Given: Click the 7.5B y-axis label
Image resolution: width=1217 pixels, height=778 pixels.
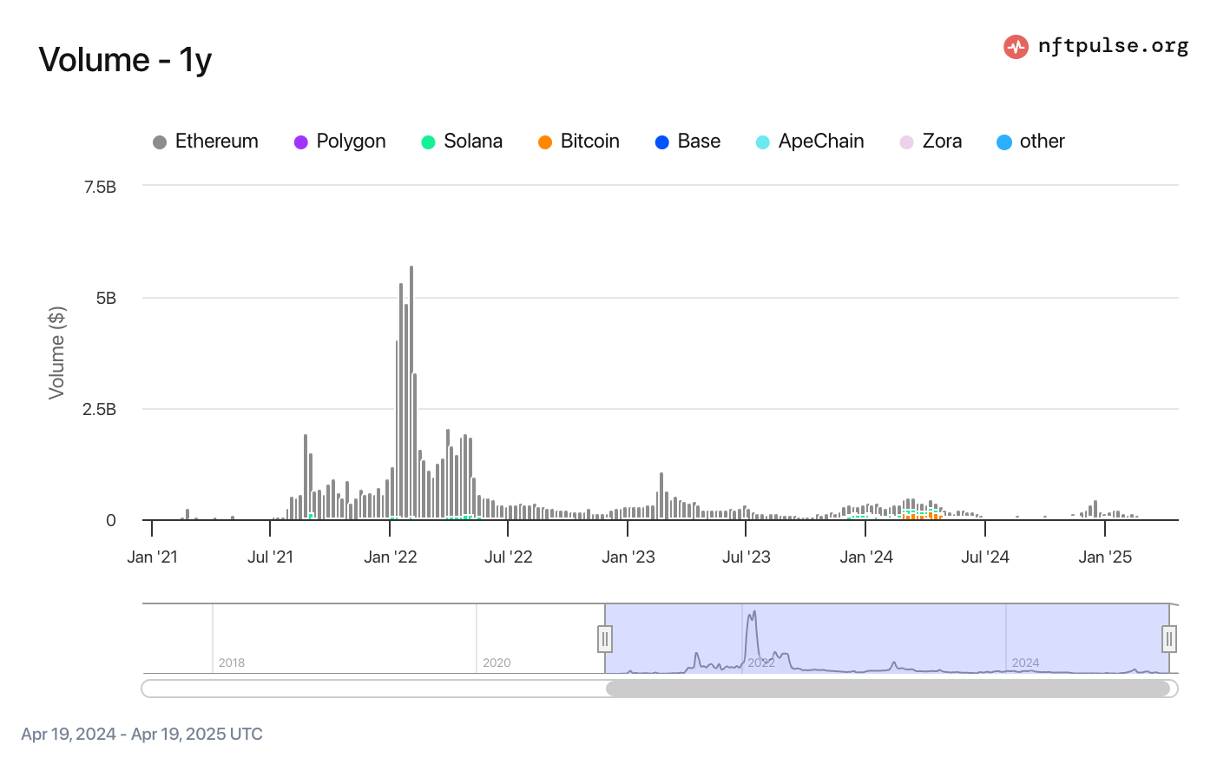Looking at the screenshot, I should click(100, 187).
